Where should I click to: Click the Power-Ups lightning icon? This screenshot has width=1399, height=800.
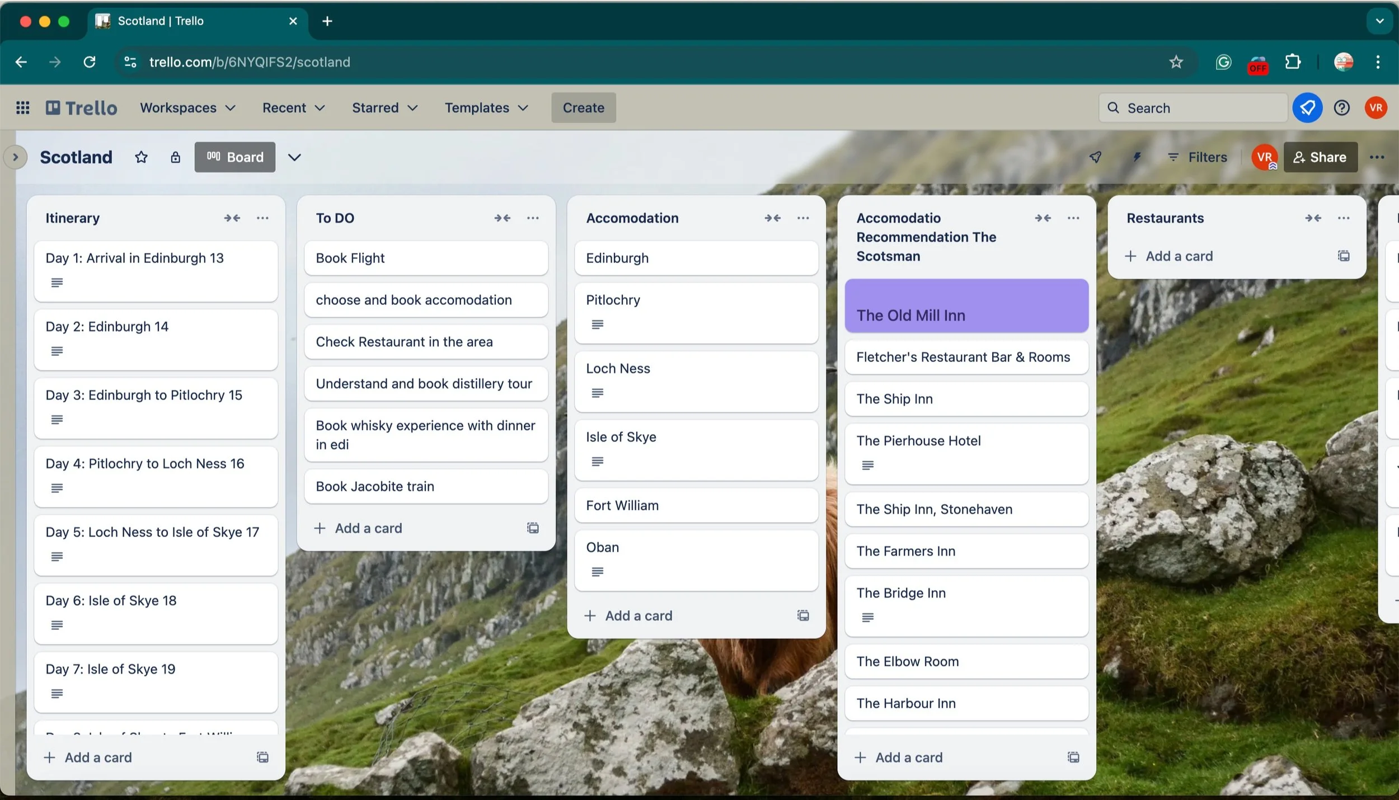(1137, 157)
